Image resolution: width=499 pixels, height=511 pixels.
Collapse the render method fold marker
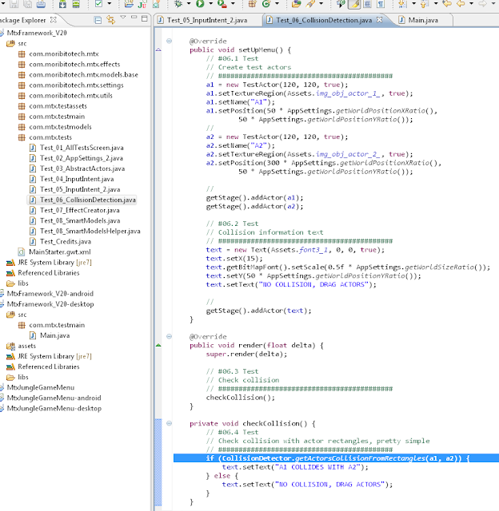(x=169, y=336)
